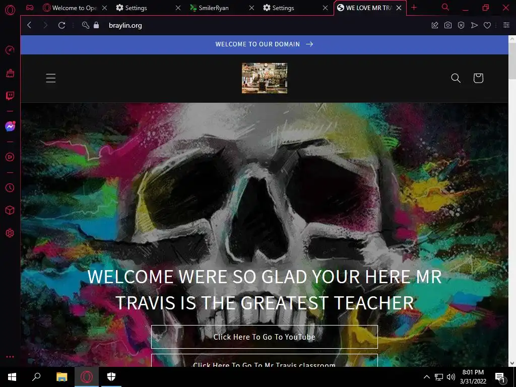Go forward to next page
The height and width of the screenshot is (387, 516).
click(45, 25)
